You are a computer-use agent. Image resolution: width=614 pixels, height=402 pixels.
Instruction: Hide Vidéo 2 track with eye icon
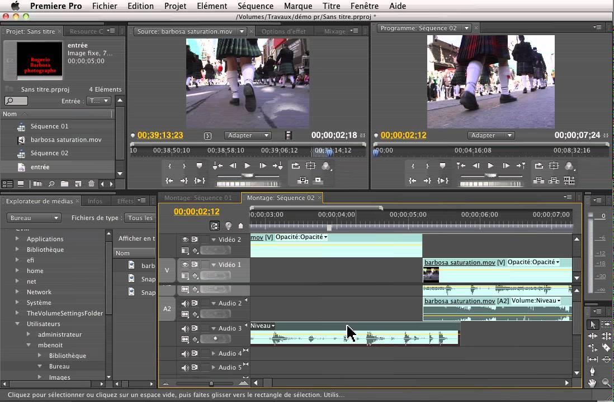coord(185,240)
